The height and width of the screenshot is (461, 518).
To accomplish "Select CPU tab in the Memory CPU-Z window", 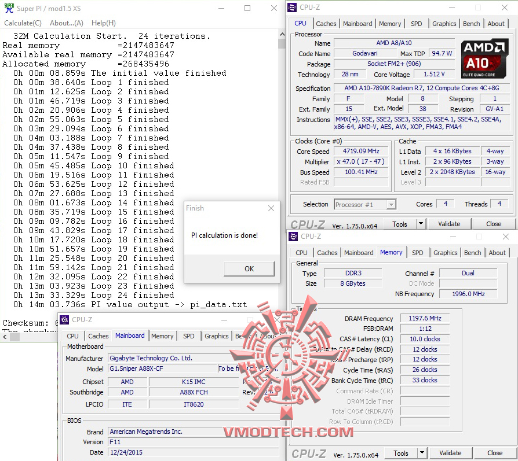I will 301,253.
